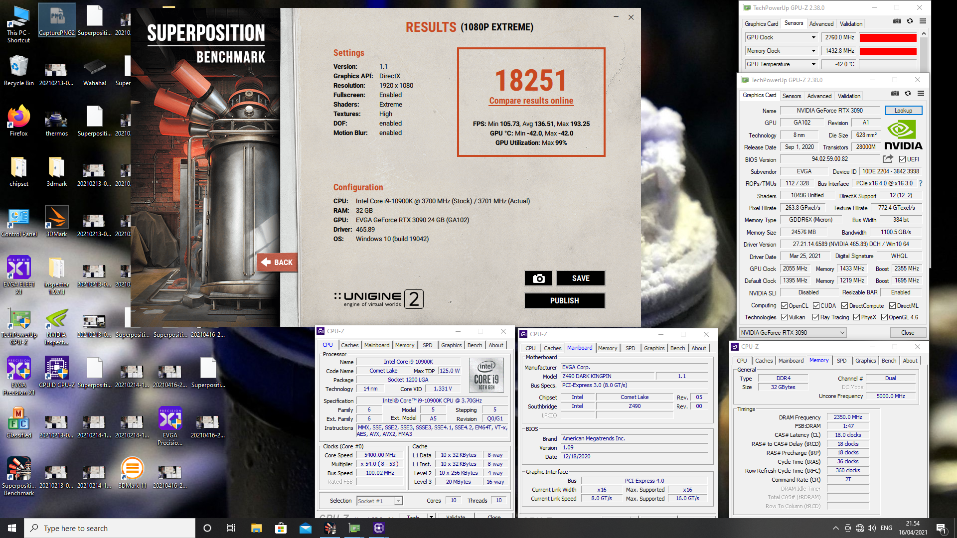The width and height of the screenshot is (957, 538).
Task: Click Lookup button in GPU-Z
Action: click(x=903, y=111)
